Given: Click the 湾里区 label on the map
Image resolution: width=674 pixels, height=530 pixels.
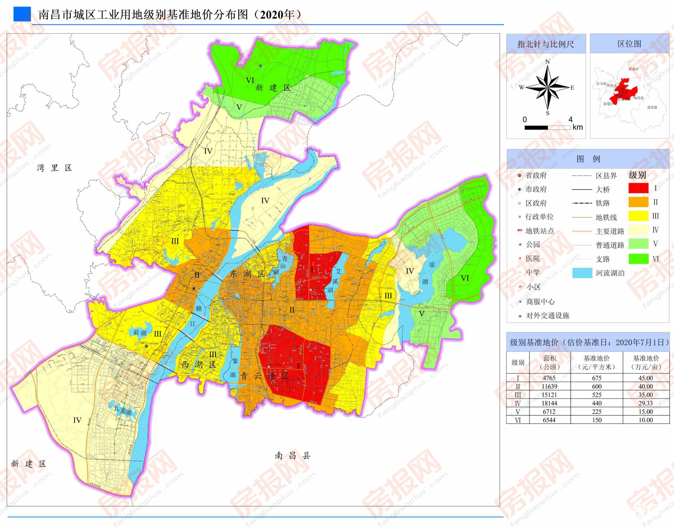Looking at the screenshot, I should [54, 168].
